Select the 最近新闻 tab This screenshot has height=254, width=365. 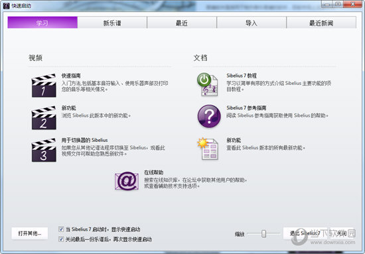(321, 23)
